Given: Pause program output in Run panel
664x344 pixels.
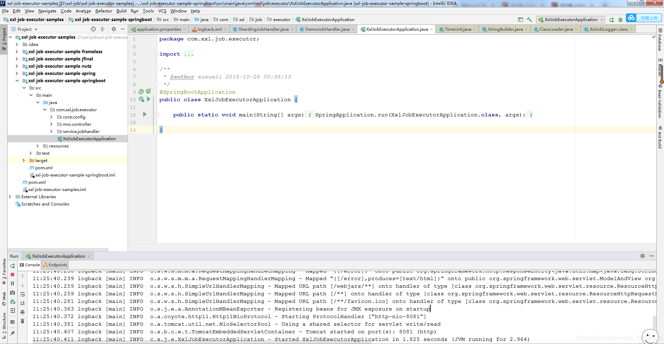Looking at the screenshot, I should (x=12, y=284).
